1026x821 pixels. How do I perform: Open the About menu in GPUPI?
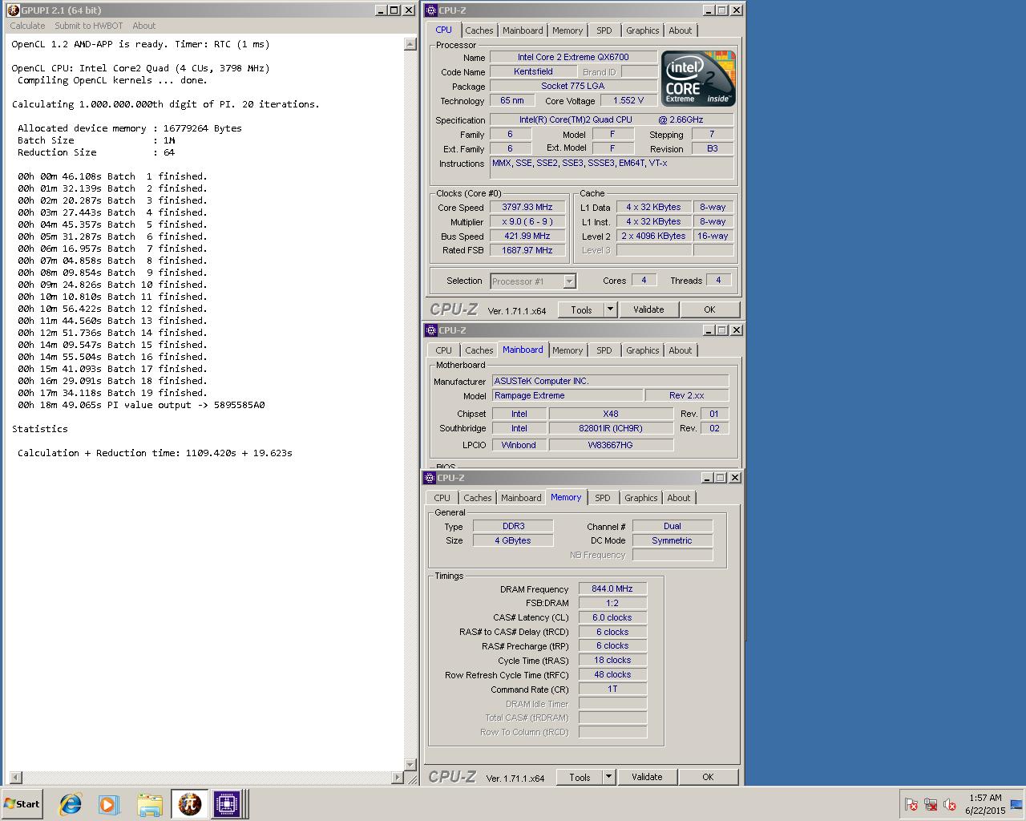pos(144,26)
